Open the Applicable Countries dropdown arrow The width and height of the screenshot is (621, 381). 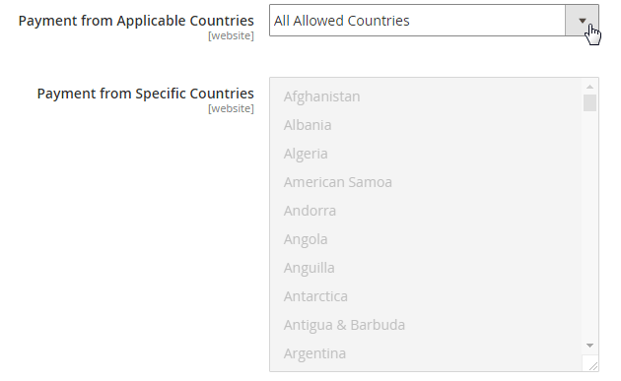click(582, 21)
